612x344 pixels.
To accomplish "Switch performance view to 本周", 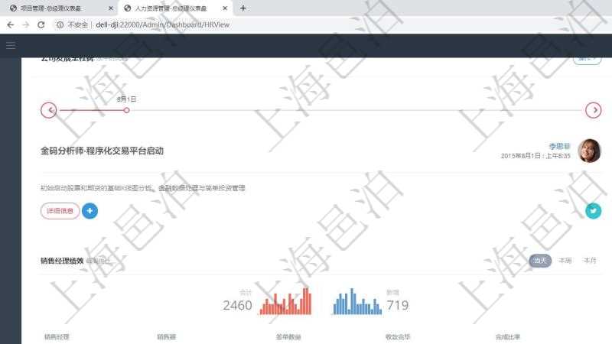I will click(565, 261).
